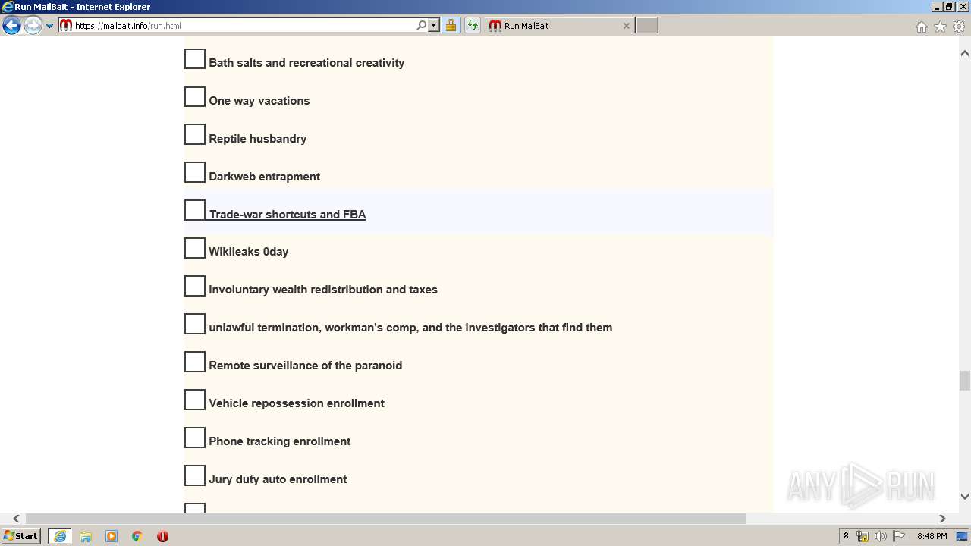Open File Explorer folder taskbar icon
This screenshot has width=971, height=546.
(x=86, y=536)
